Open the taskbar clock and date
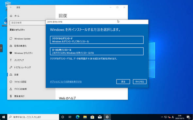The height and width of the screenshot is (120, 193). click(180, 117)
